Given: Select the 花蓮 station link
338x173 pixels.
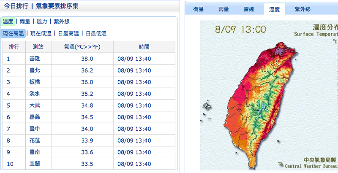Looking at the screenshot, I should tap(35, 140).
